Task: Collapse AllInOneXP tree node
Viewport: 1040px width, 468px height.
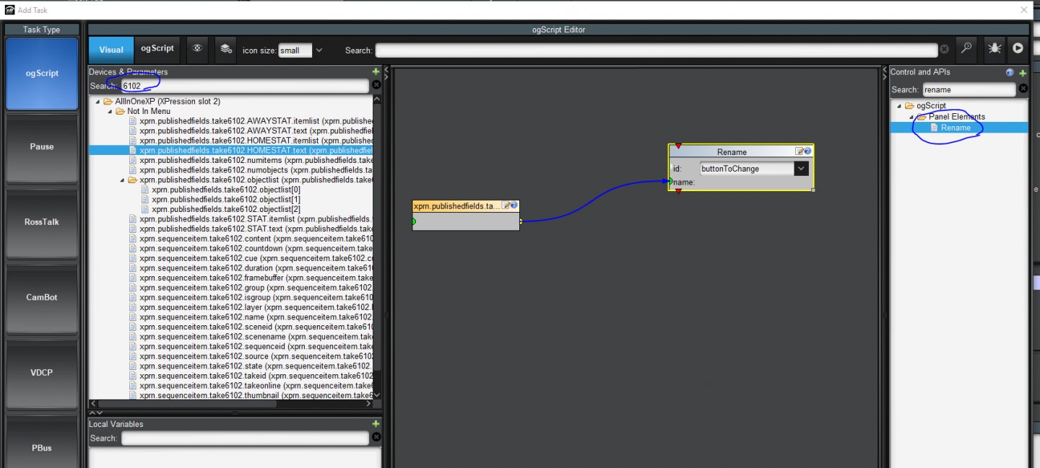Action: (x=97, y=102)
